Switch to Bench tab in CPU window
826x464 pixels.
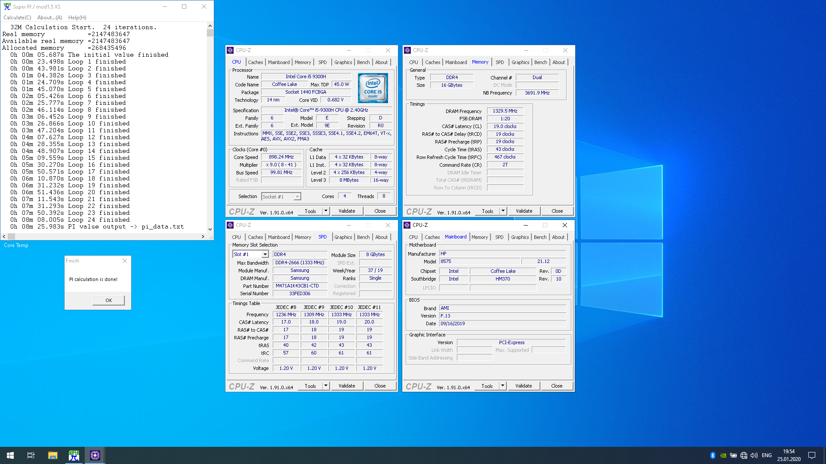[363, 62]
